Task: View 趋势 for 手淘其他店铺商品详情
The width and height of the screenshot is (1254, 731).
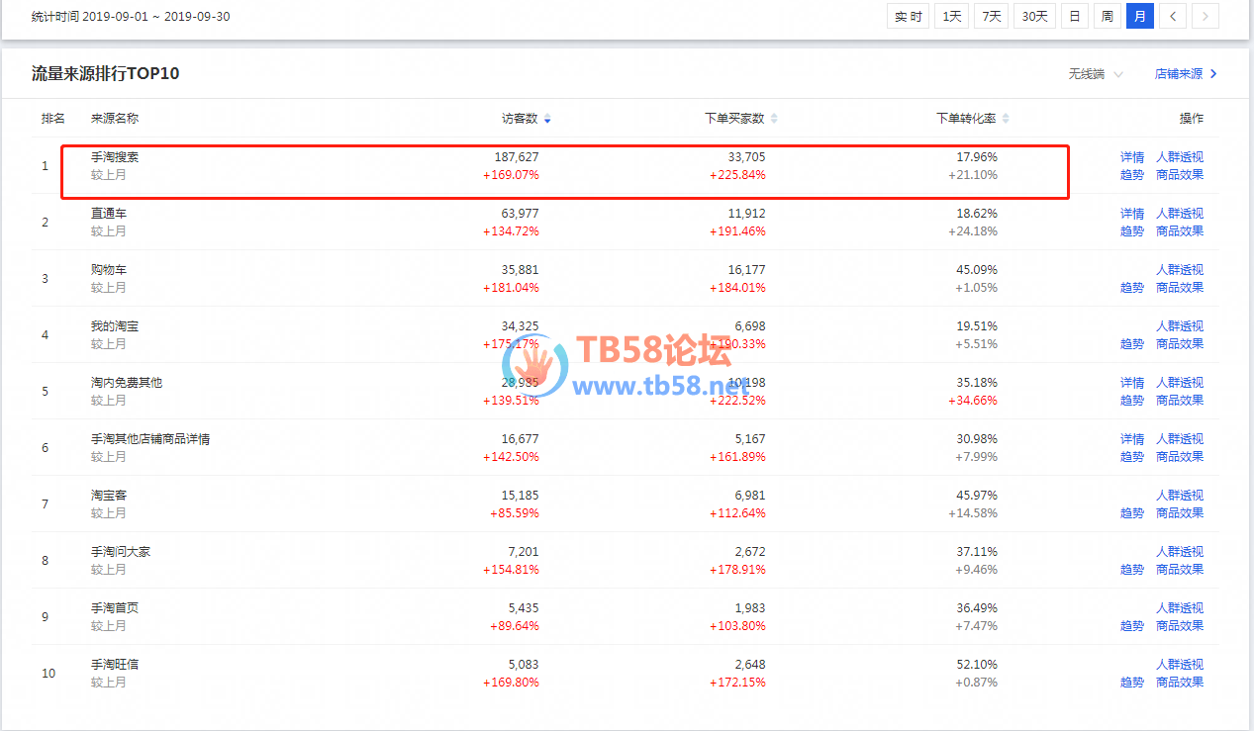Action: [x=1132, y=457]
